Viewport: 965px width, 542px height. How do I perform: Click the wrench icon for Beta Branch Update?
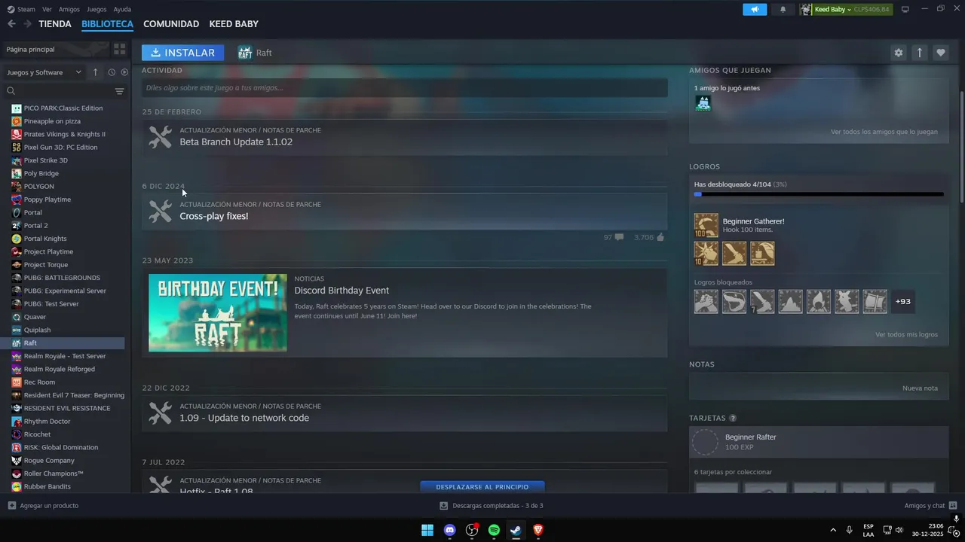click(160, 136)
